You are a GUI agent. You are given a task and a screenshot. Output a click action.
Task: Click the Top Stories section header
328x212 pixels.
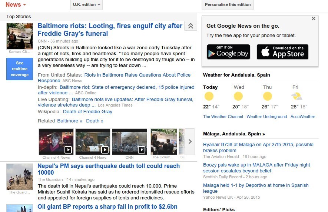[x=19, y=17]
